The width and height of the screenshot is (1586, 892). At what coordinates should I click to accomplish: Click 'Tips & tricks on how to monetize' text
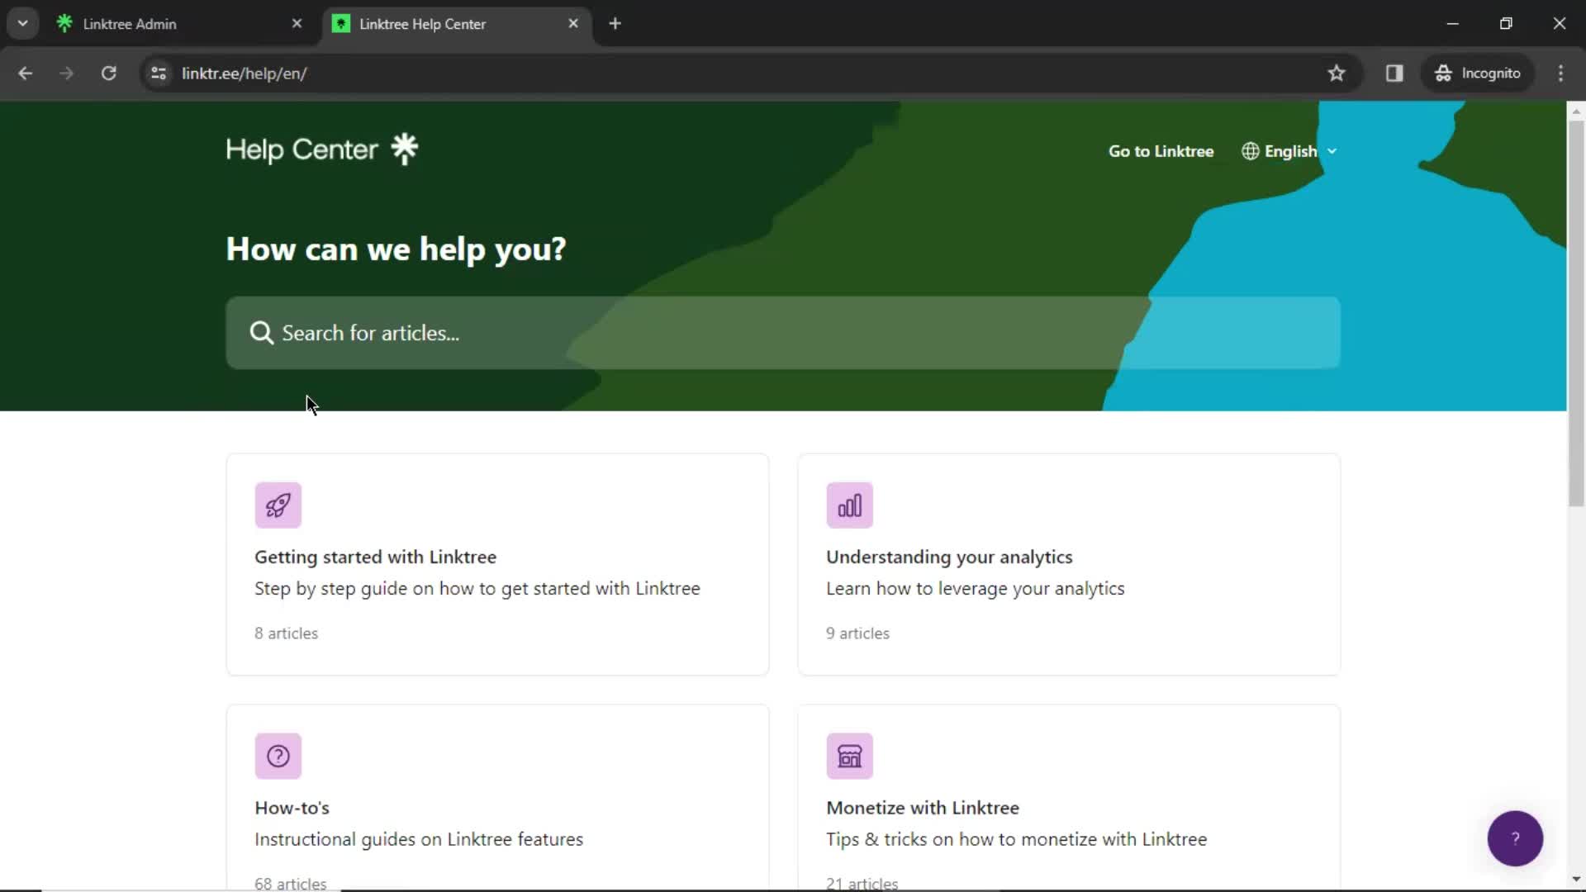[1017, 839]
